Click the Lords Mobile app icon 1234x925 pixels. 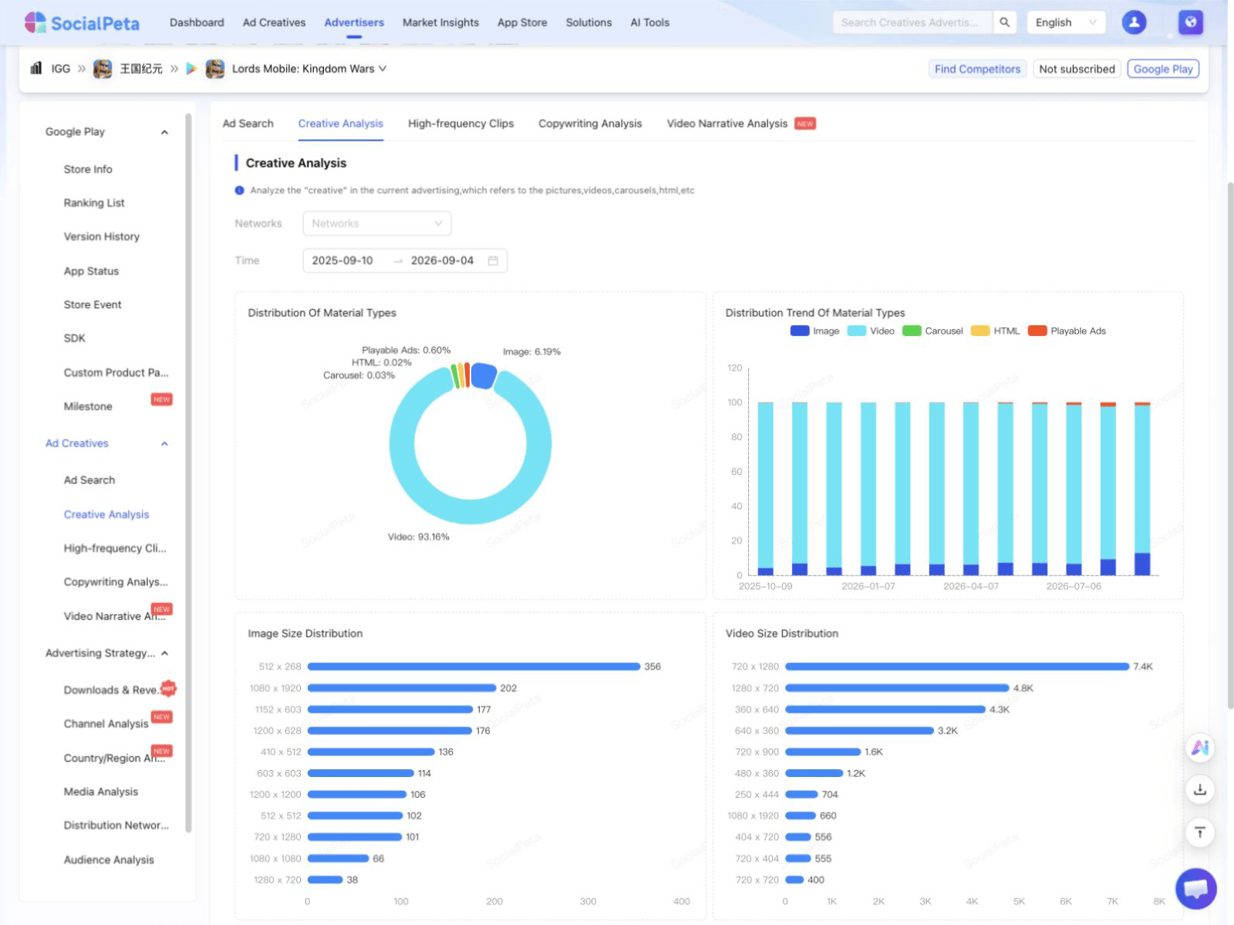tap(215, 69)
